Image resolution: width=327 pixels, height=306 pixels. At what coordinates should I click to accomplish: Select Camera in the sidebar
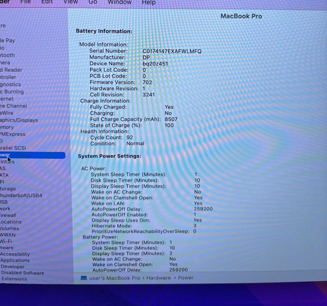[x=5, y=63]
